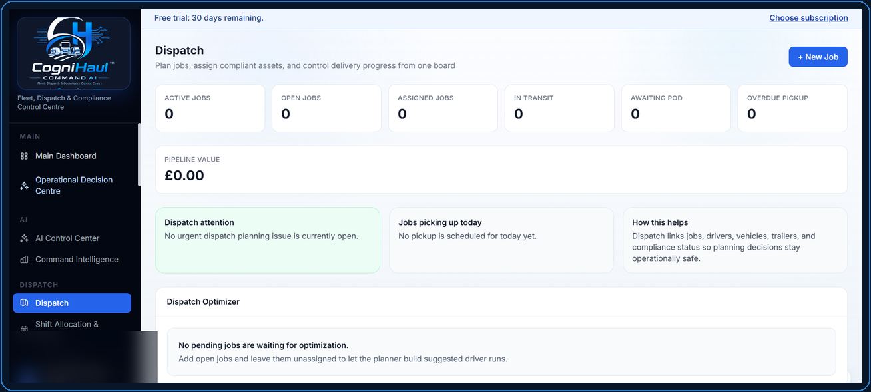Click the CogniHaul Command AI logo
Viewport: 871px width, 392px height.
click(73, 53)
